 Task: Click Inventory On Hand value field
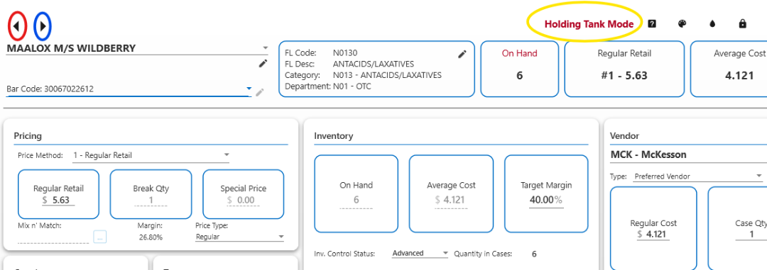pyautogui.click(x=356, y=200)
